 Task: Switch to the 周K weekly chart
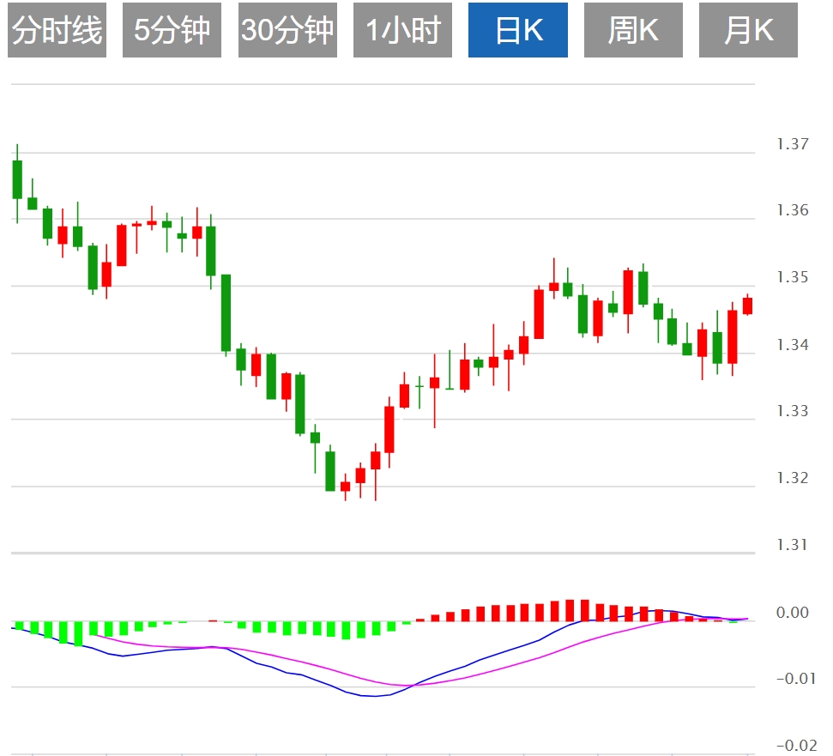click(x=633, y=31)
